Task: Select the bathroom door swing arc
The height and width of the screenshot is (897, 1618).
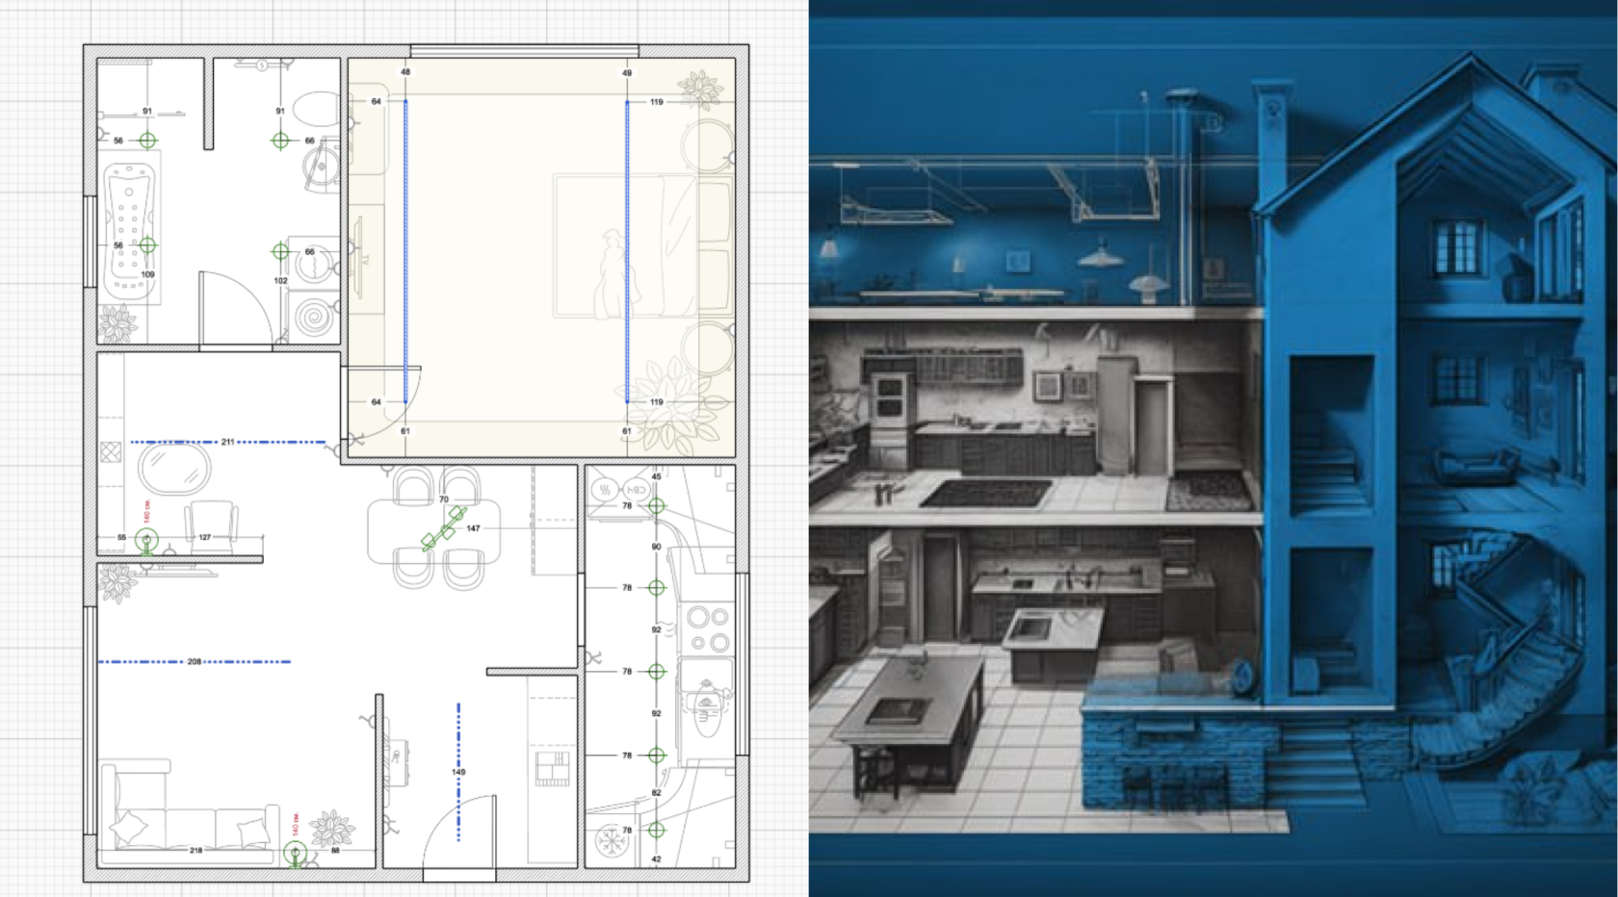Action: click(238, 307)
